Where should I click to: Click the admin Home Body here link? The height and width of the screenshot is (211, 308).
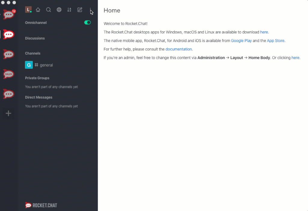[295, 58]
